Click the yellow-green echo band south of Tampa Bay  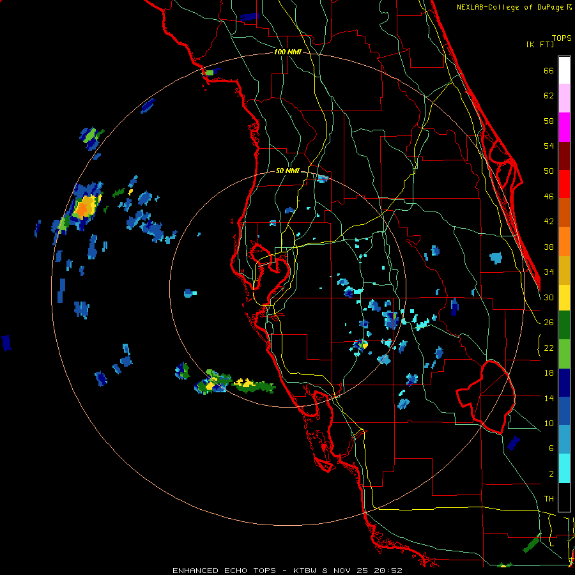pyautogui.click(x=255, y=385)
